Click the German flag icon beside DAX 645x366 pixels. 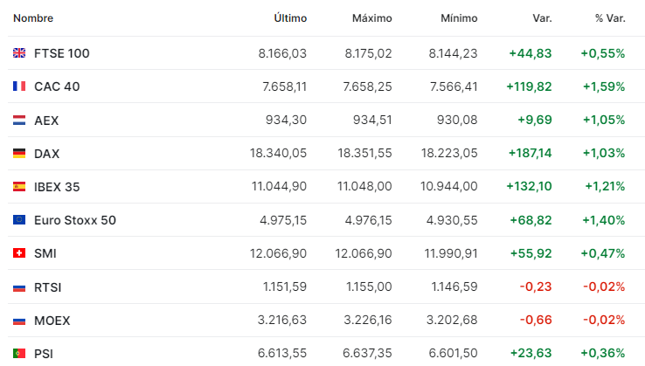pos(19,153)
